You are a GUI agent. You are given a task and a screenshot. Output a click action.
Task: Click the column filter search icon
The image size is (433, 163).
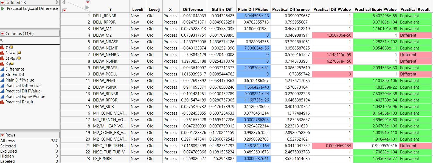1,40
